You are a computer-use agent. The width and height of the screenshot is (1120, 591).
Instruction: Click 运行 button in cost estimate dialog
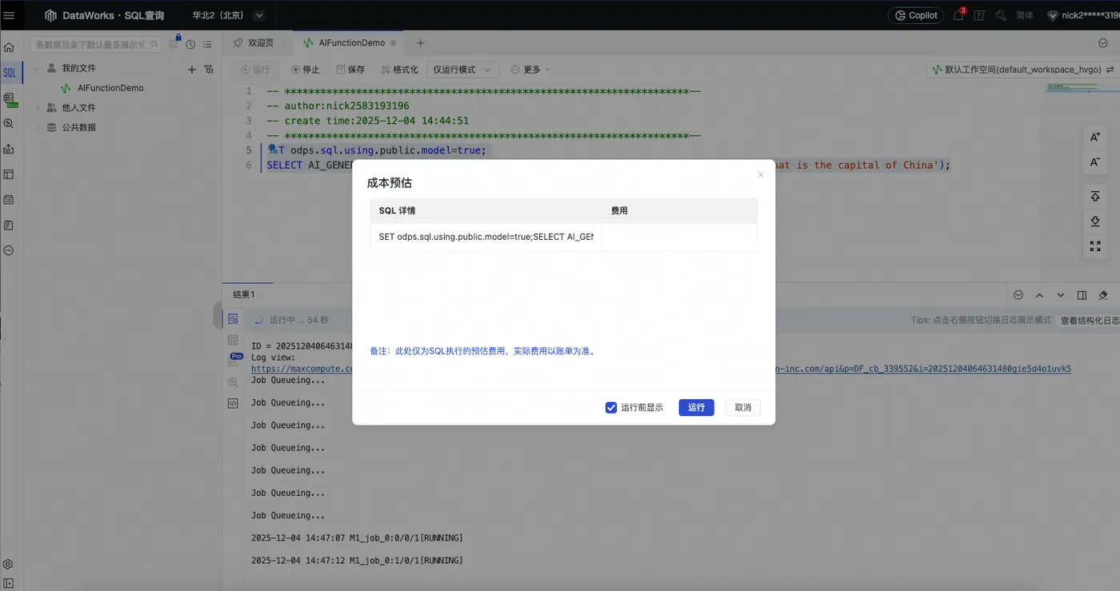pyautogui.click(x=696, y=408)
